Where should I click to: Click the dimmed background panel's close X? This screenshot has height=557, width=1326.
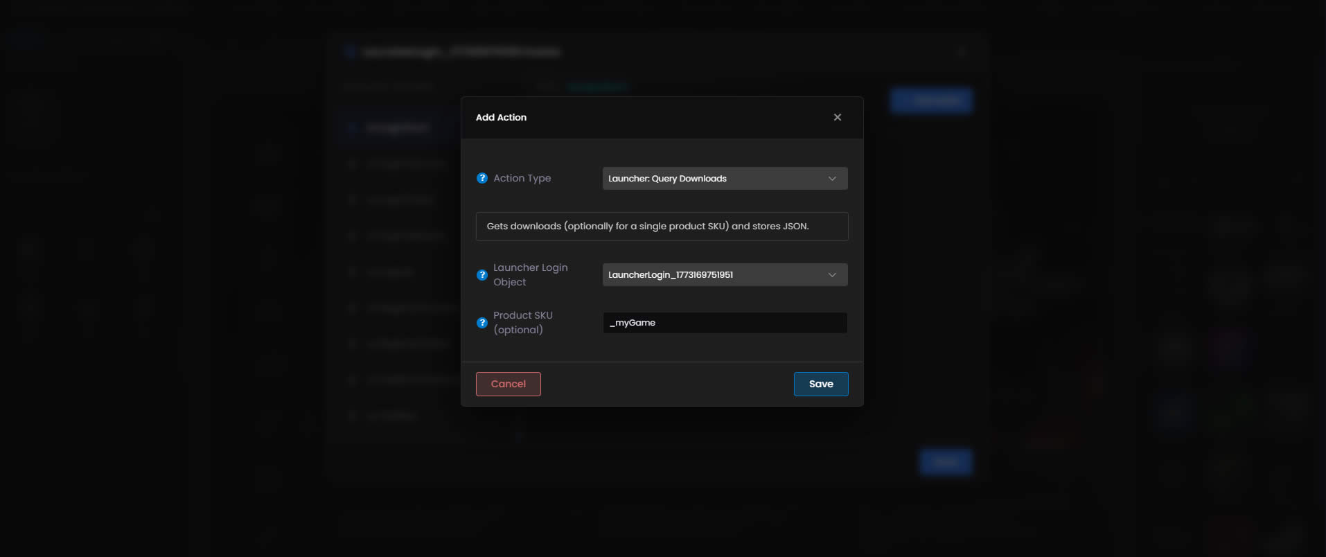[x=962, y=52]
